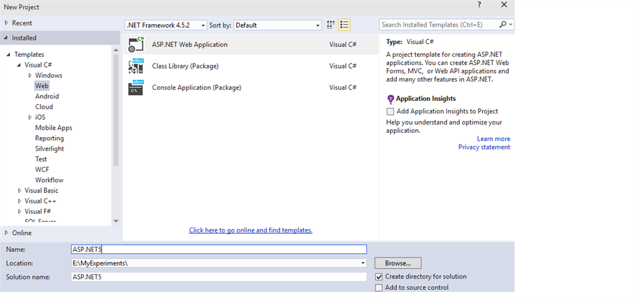This screenshot has width=638, height=298.
Task: Switch to small icons view
Action: (331, 25)
